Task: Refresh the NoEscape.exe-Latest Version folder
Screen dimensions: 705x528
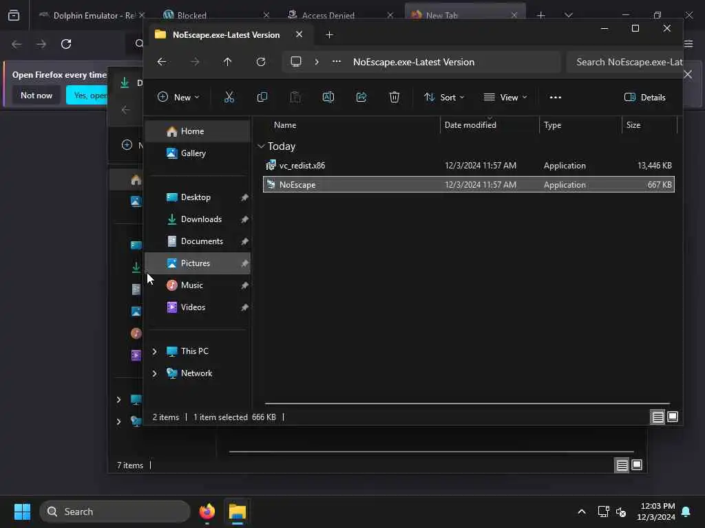Action: point(261,61)
